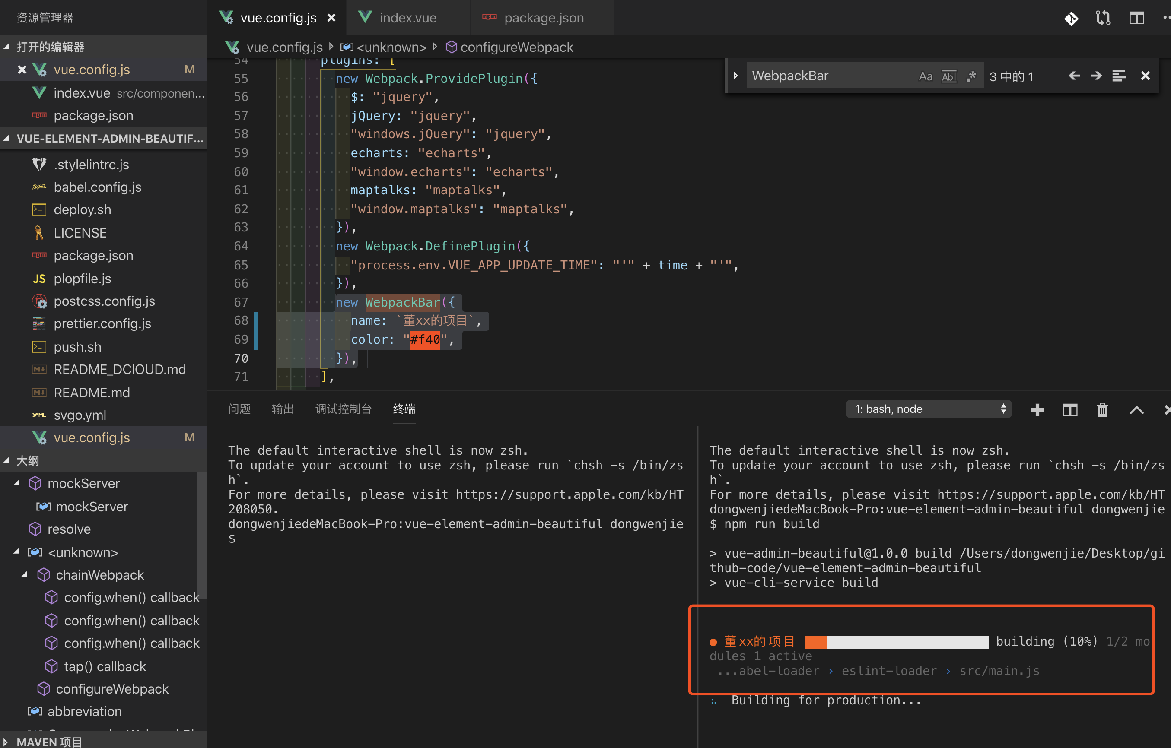Collapse chainWebpack outline node

pyautogui.click(x=25, y=574)
